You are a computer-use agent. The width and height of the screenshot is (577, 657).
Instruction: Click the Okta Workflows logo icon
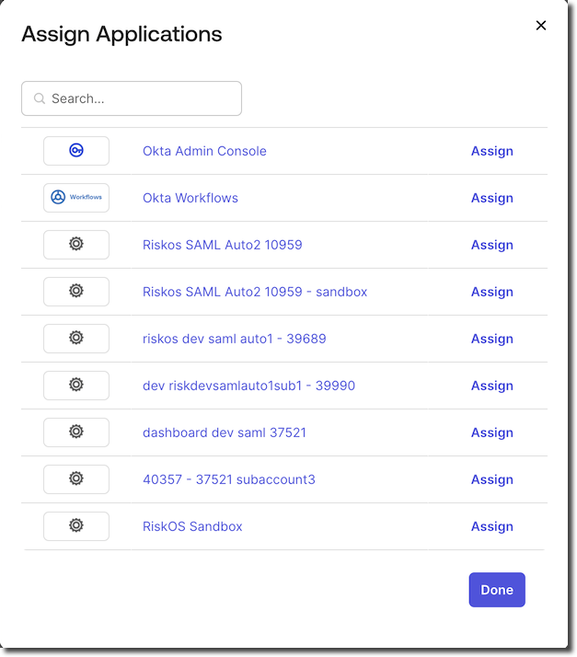click(76, 197)
